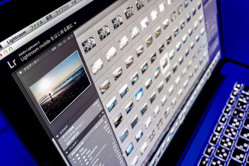
Task: Collapse the ナビゲーター panel triangle
Action: tap(21, 73)
